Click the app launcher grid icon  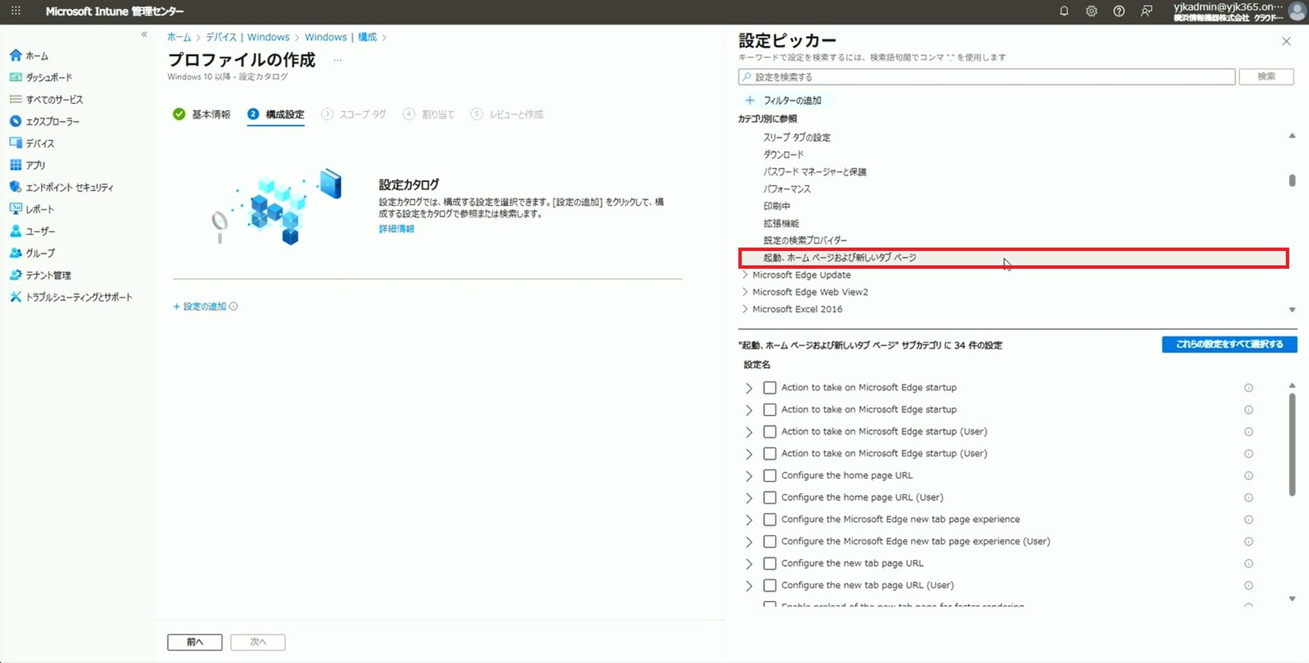tap(16, 11)
